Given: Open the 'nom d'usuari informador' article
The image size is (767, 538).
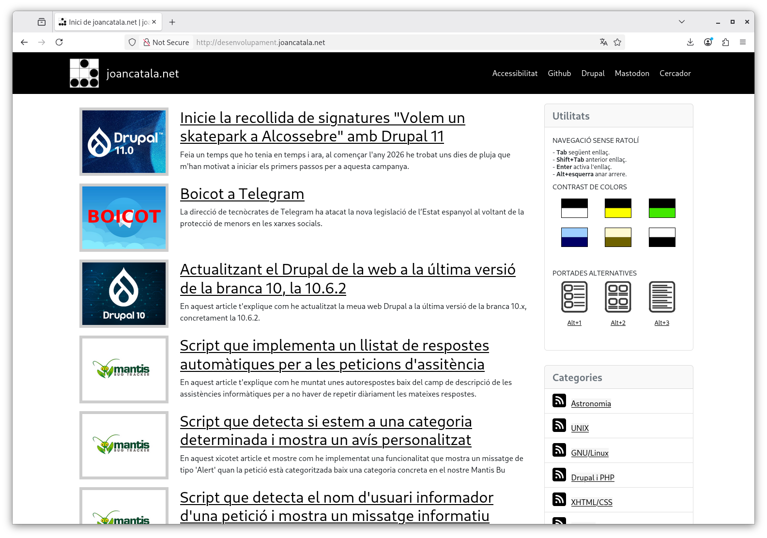Looking at the screenshot, I should pos(337,507).
